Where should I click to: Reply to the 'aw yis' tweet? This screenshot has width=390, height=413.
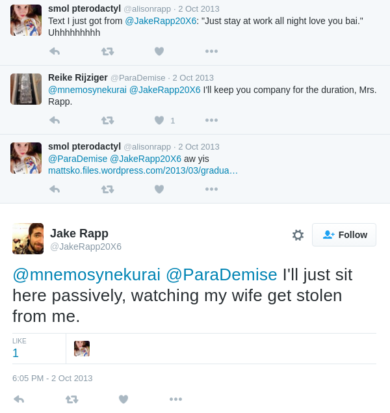point(55,189)
